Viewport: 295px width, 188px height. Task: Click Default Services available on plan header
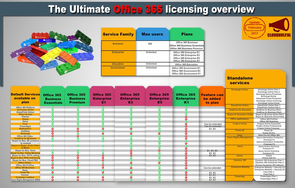point(25,97)
